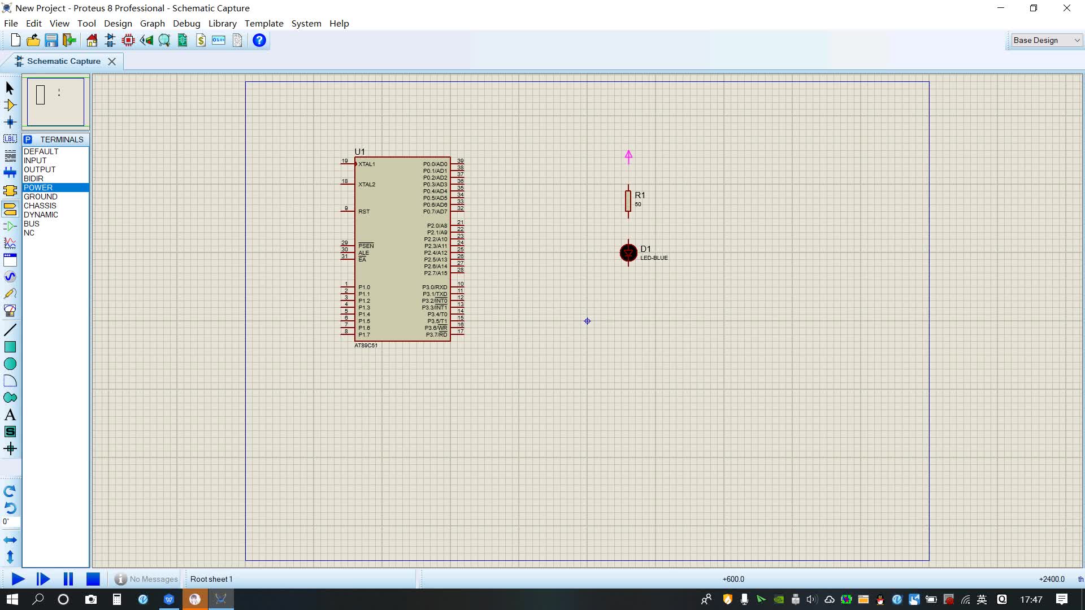
Task: Pick the 2D Graphics Circle tool
Action: (x=10, y=364)
